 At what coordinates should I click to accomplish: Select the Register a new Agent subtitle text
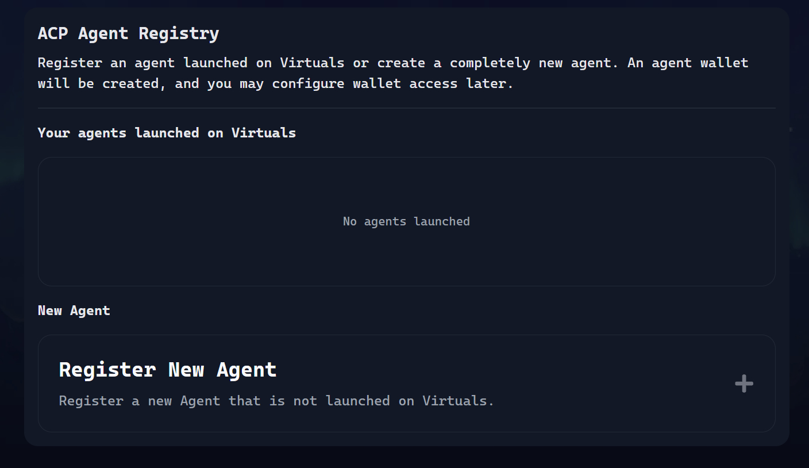pos(276,401)
